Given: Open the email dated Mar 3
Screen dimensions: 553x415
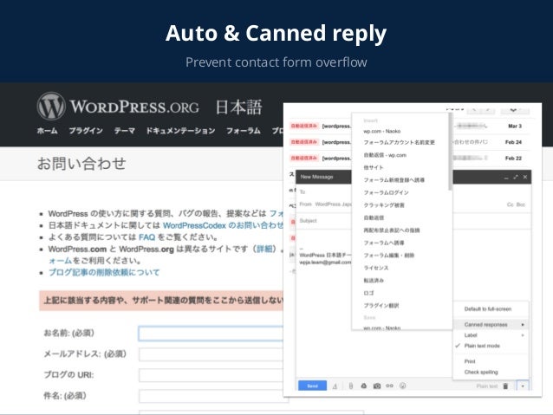Looking at the screenshot, I should pos(409,126).
